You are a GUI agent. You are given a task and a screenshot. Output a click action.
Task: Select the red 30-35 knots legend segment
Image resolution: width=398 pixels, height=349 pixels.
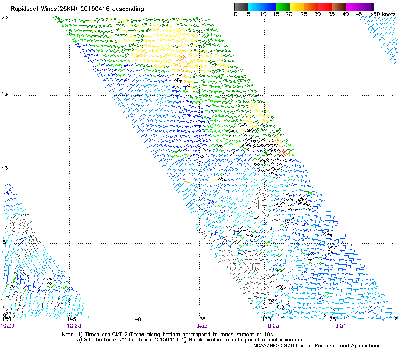pyautogui.click(x=325, y=6)
